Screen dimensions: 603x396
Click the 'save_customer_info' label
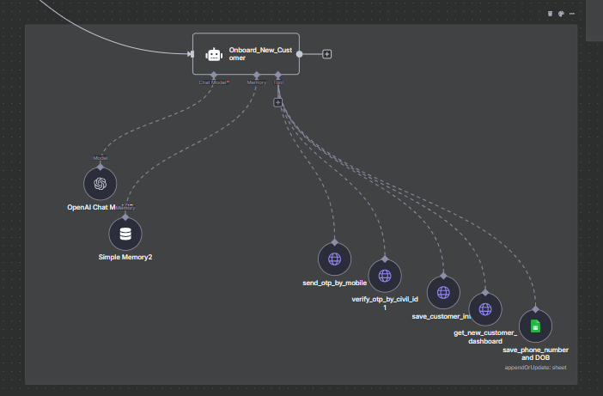pyautogui.click(x=442, y=316)
